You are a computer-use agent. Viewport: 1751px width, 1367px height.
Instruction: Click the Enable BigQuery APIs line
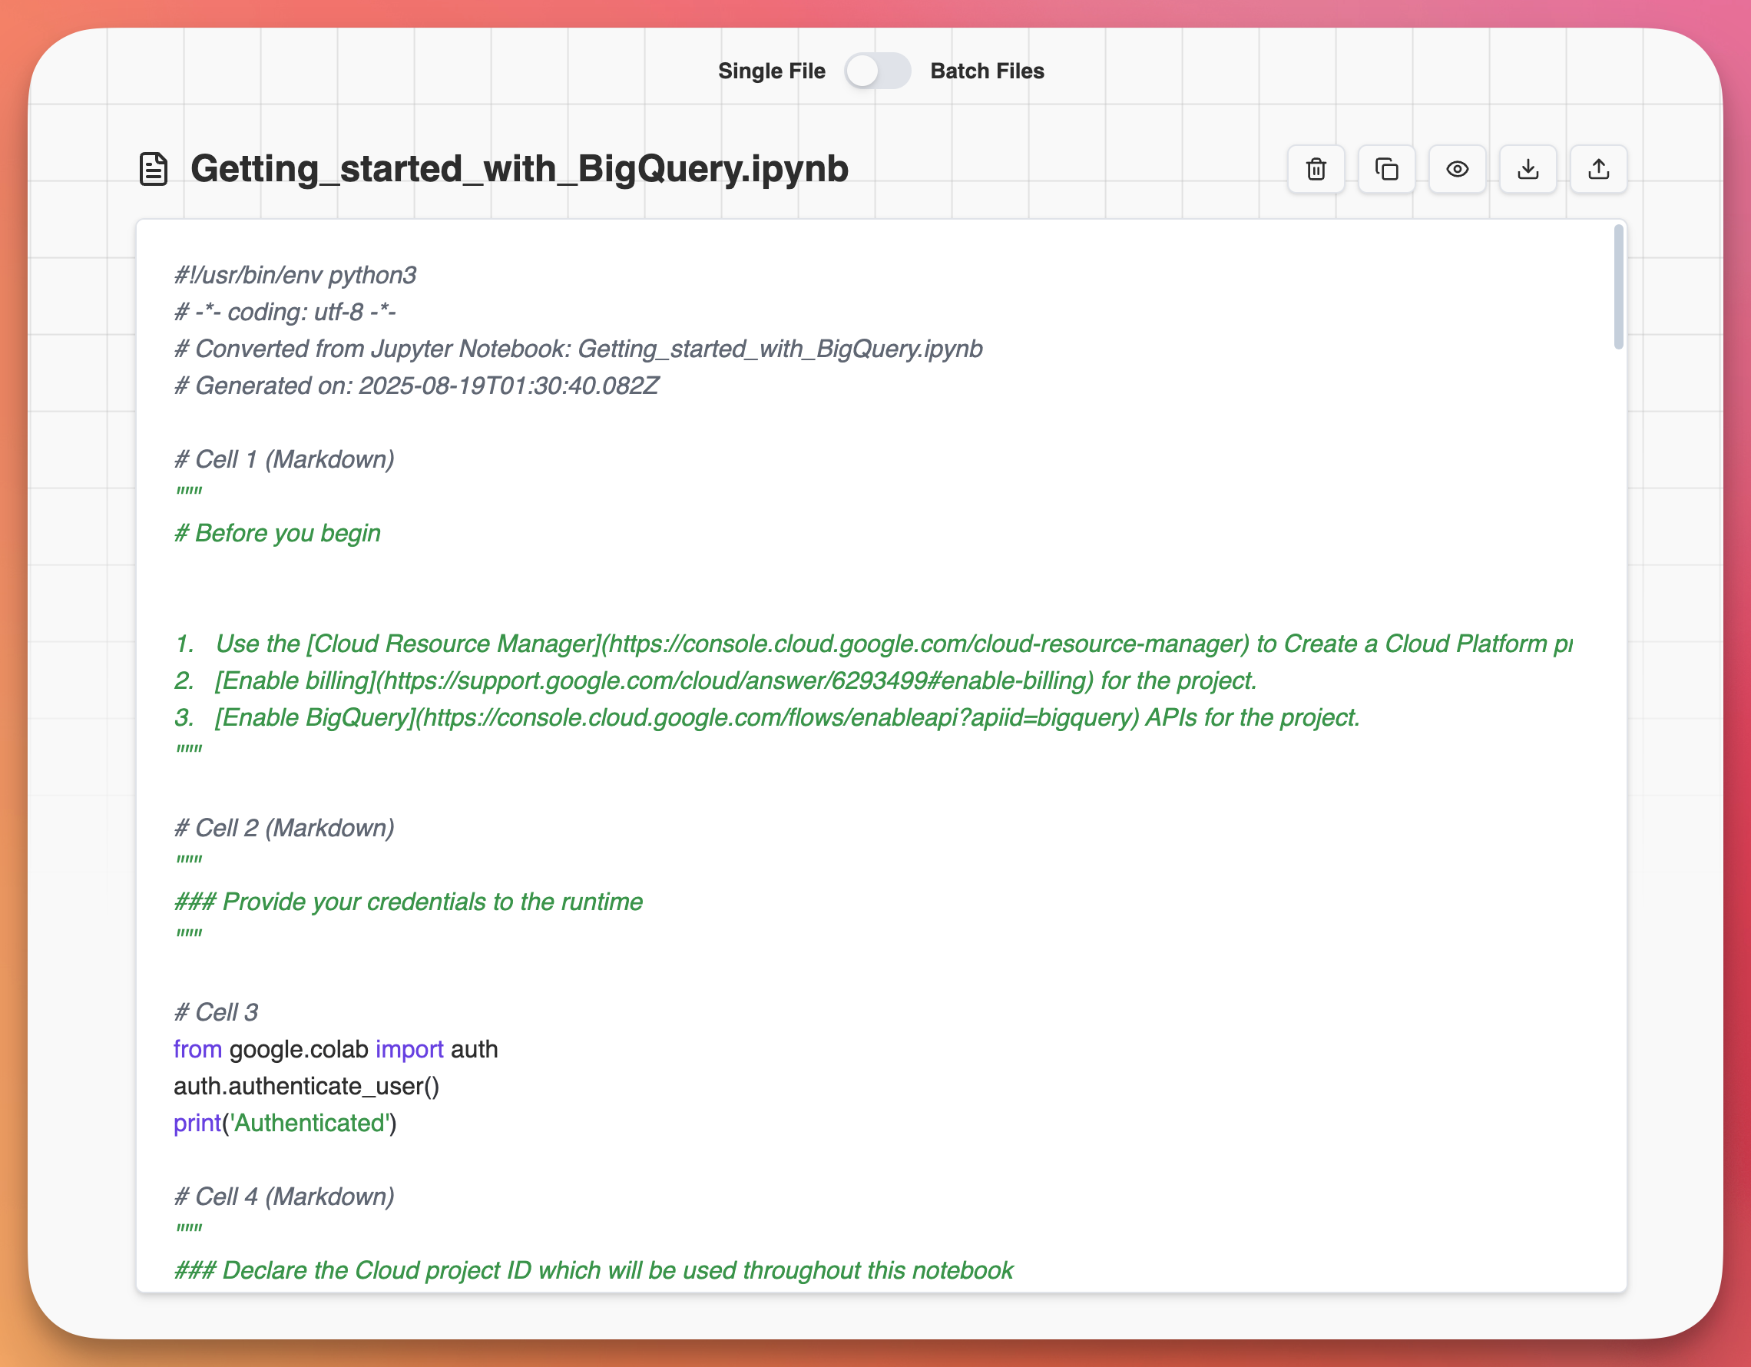tap(767, 717)
